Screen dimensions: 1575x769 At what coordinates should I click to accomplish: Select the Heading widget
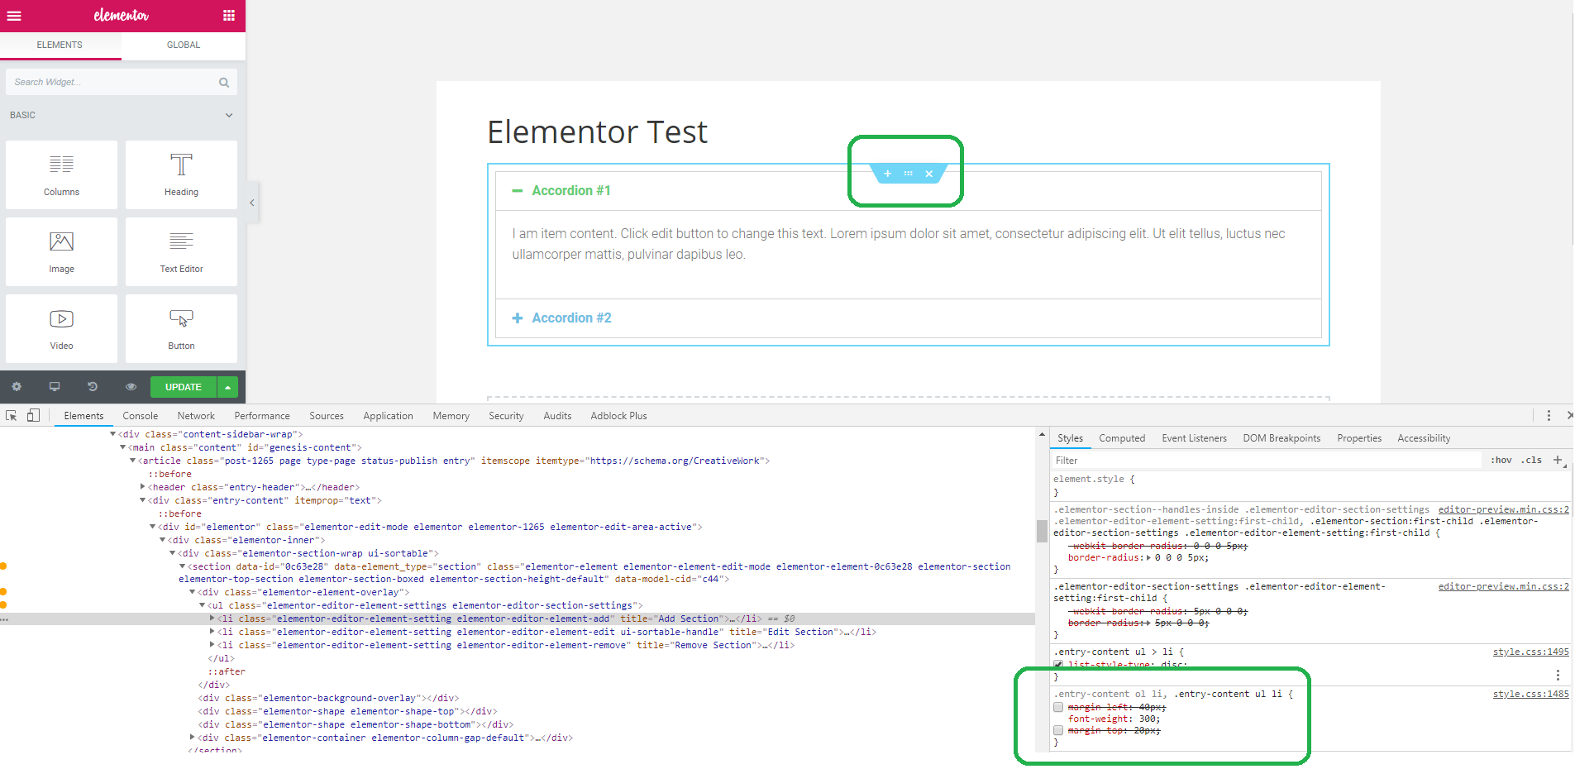point(181,174)
